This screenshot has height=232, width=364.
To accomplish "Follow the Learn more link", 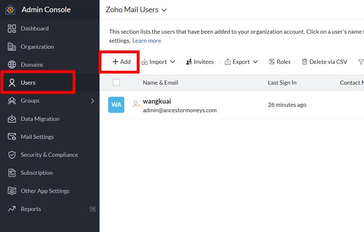I will [147, 41].
